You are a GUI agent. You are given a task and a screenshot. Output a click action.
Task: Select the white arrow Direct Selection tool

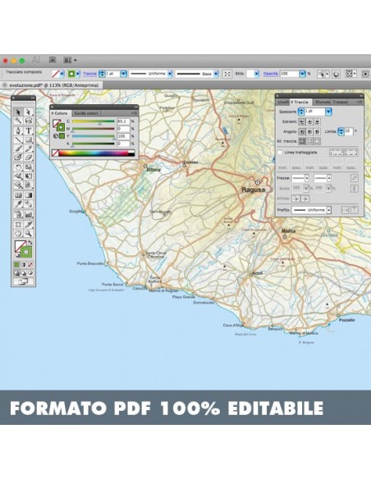(29, 112)
